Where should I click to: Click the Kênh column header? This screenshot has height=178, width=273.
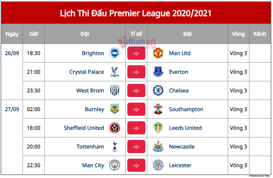coord(260,34)
